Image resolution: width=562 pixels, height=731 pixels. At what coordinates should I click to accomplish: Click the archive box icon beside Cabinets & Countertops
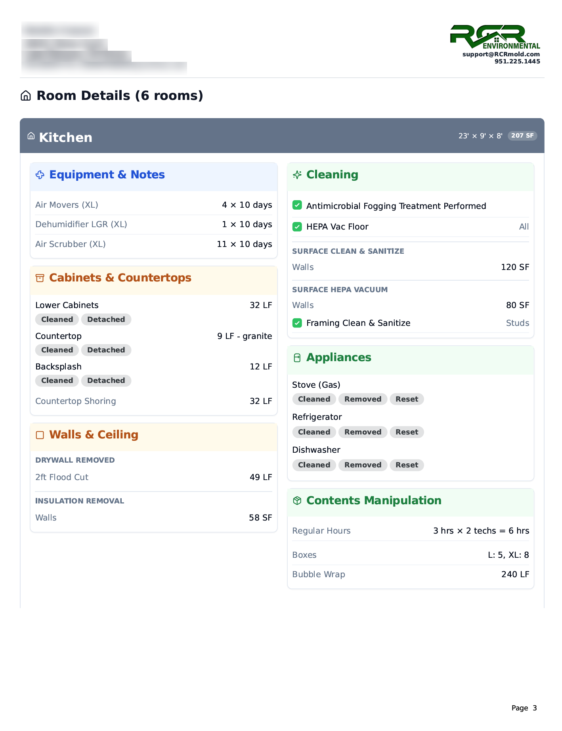coord(40,278)
